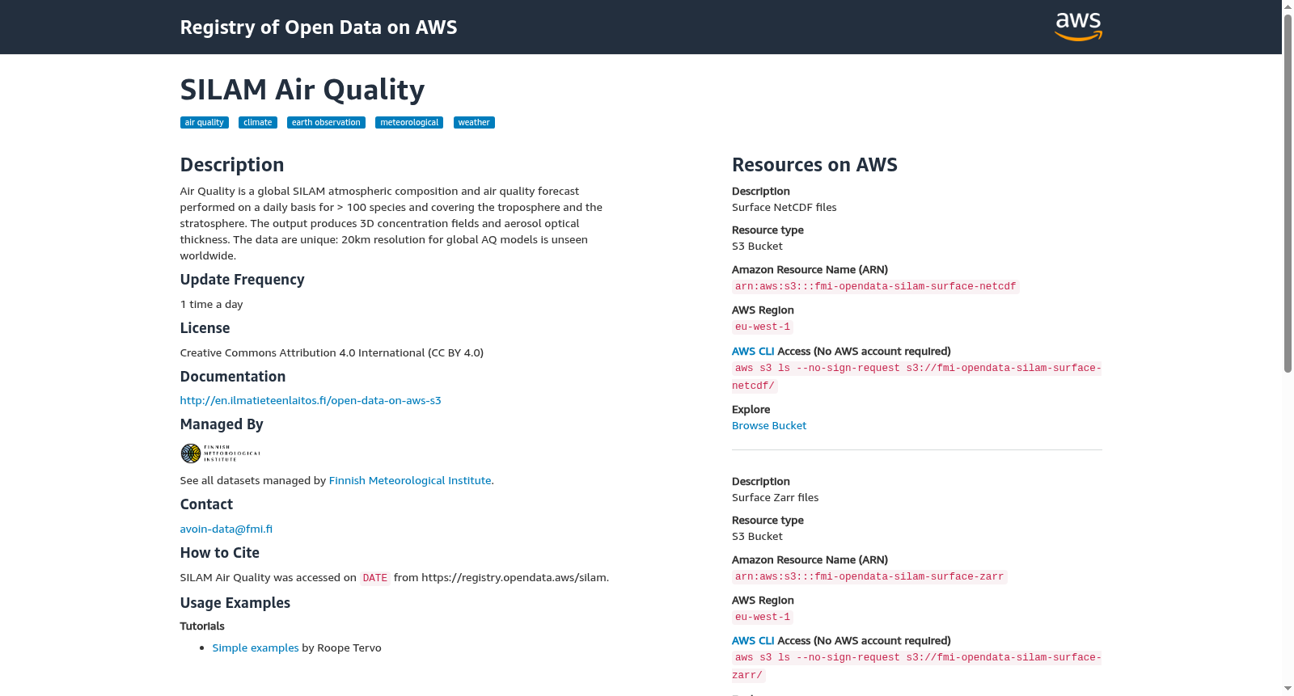This screenshot has height=696, width=1294.
Task: Click the Finnish Meteorological Institute logo
Action: coord(221,453)
